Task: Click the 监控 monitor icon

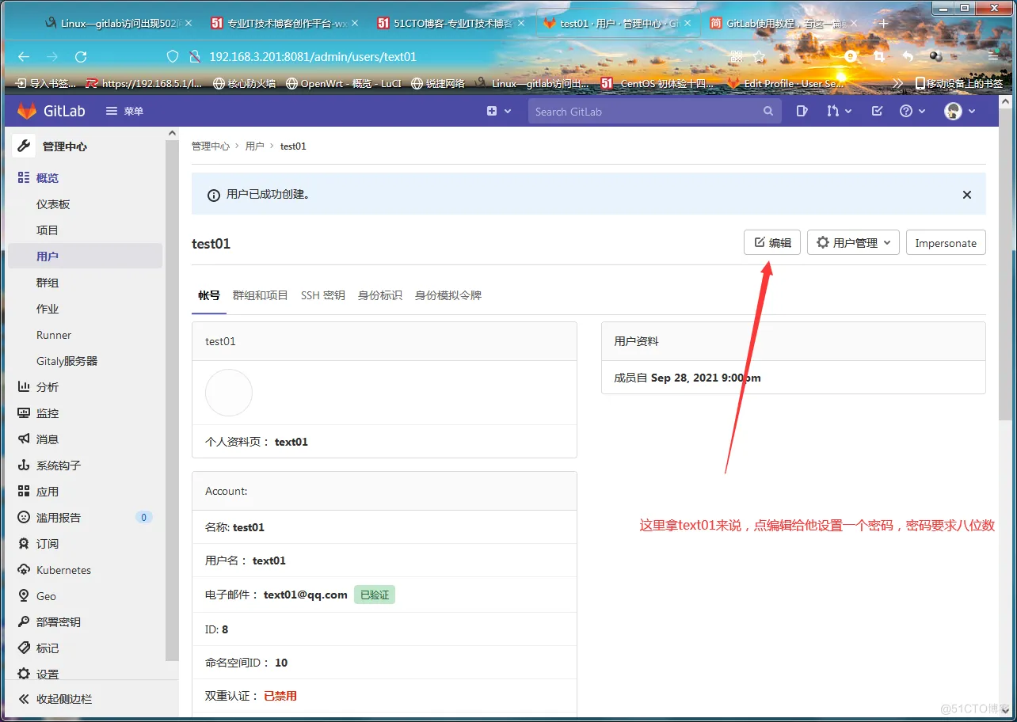Action: click(24, 412)
